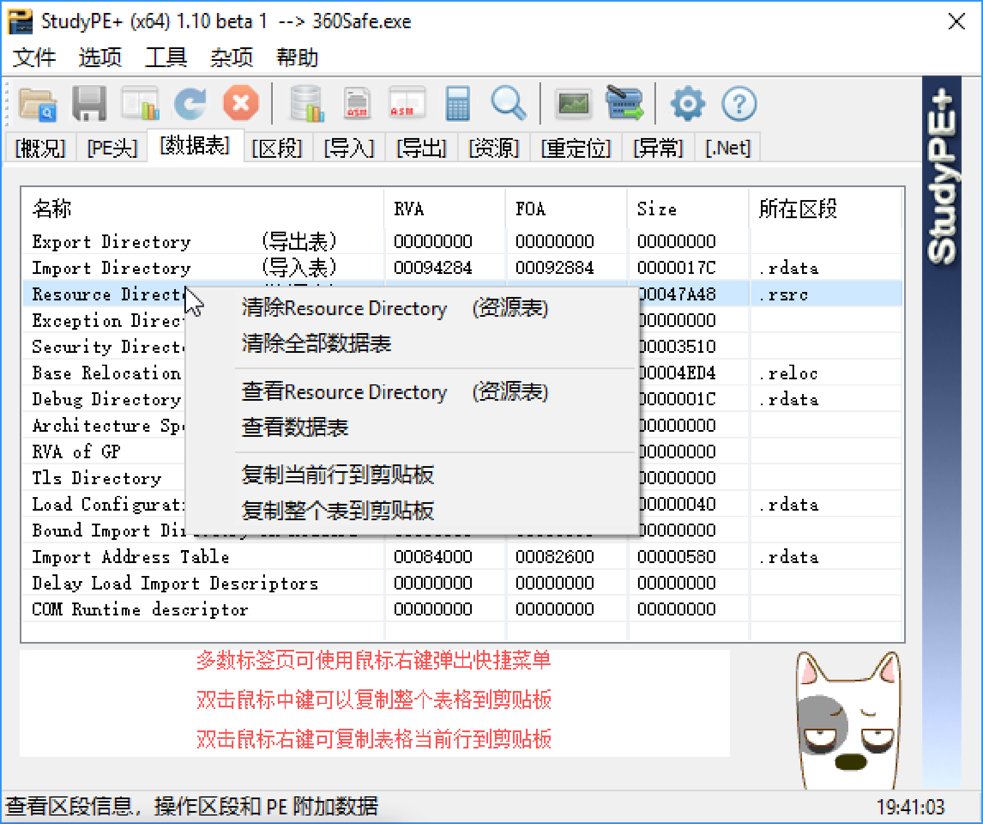Switch to the [区段] tab
Image resolution: width=983 pixels, height=824 pixels.
click(277, 148)
